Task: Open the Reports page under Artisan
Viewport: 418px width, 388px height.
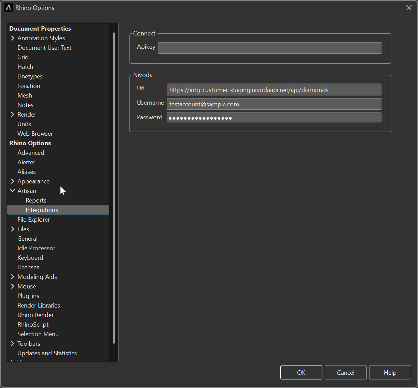Action: point(36,200)
